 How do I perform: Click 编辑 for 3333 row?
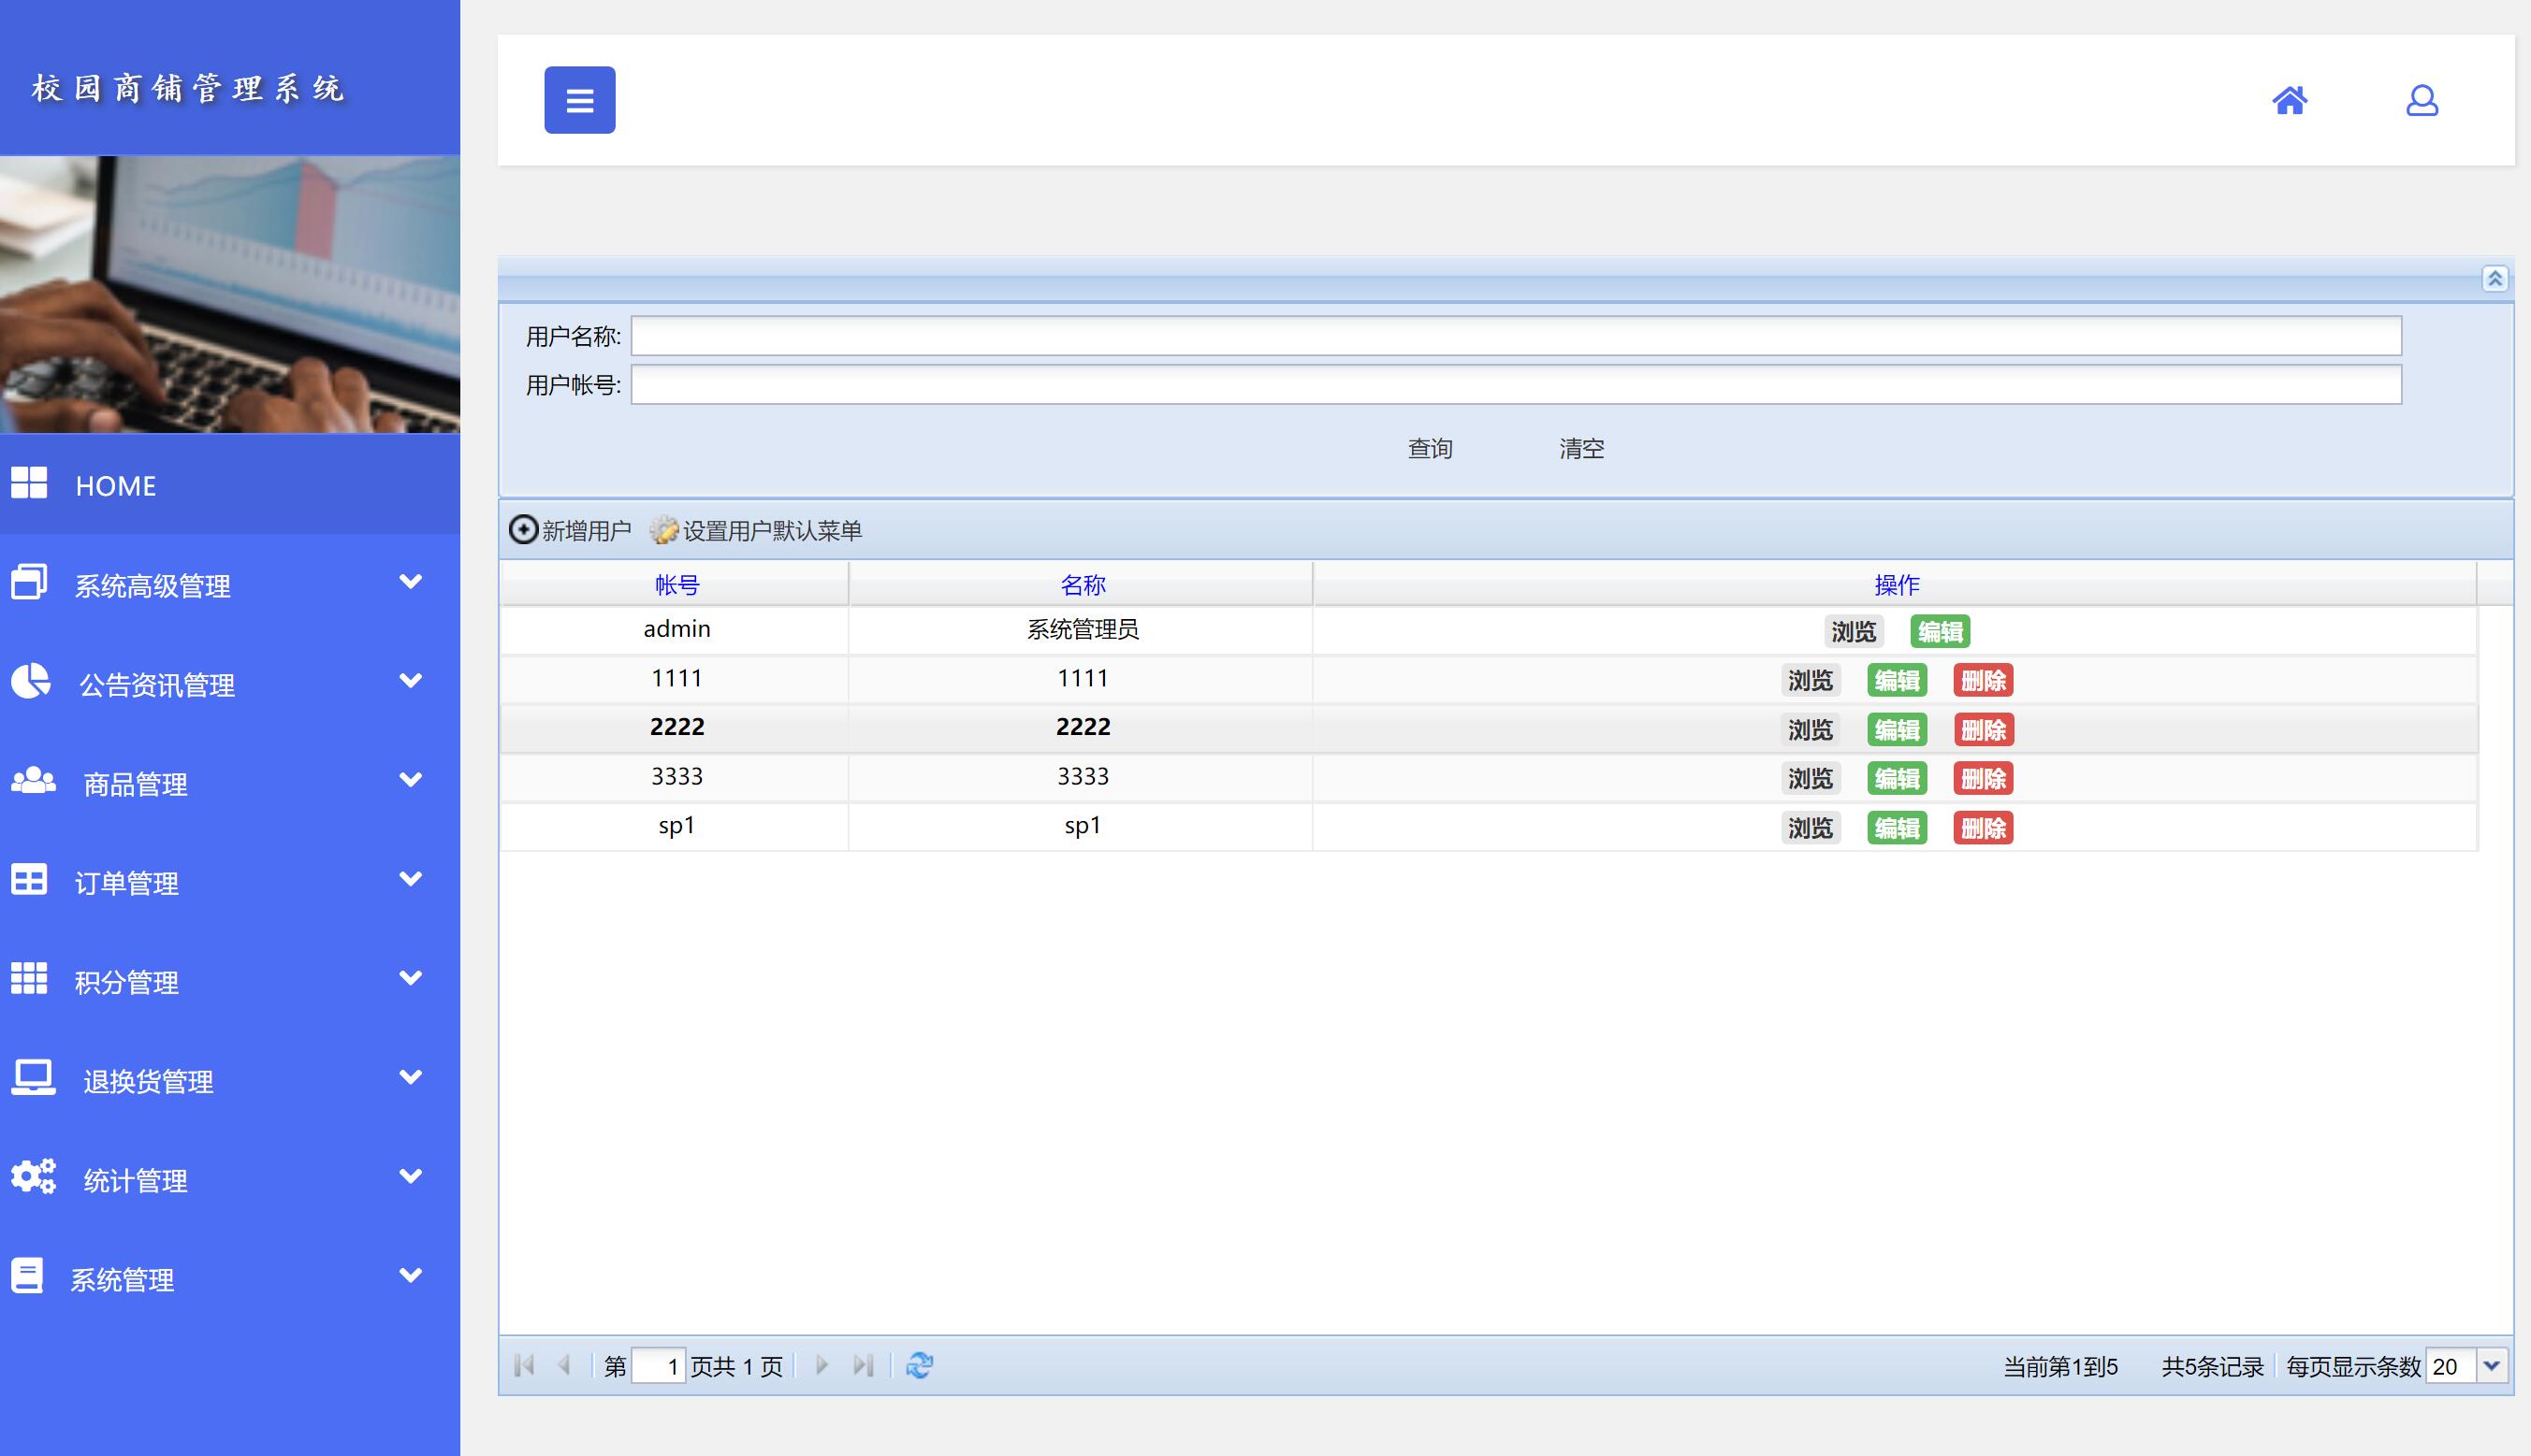click(x=1897, y=778)
